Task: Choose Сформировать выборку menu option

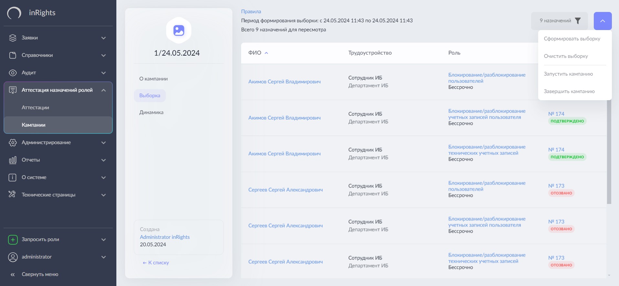Action: coord(572,39)
